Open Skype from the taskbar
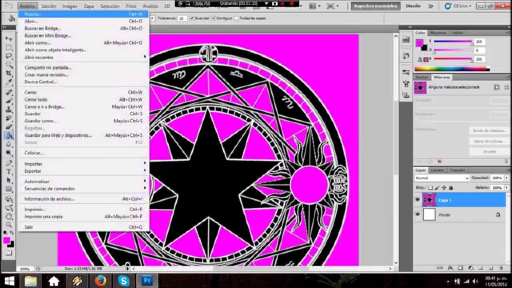Image resolution: width=512 pixels, height=288 pixels. point(124,281)
